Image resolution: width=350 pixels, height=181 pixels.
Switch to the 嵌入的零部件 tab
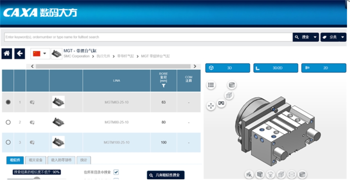click(61, 160)
